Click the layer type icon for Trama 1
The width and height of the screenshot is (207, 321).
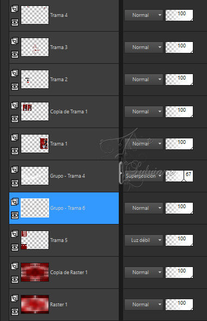click(15, 137)
